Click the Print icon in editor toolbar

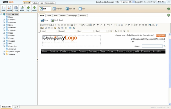(x=72, y=25)
